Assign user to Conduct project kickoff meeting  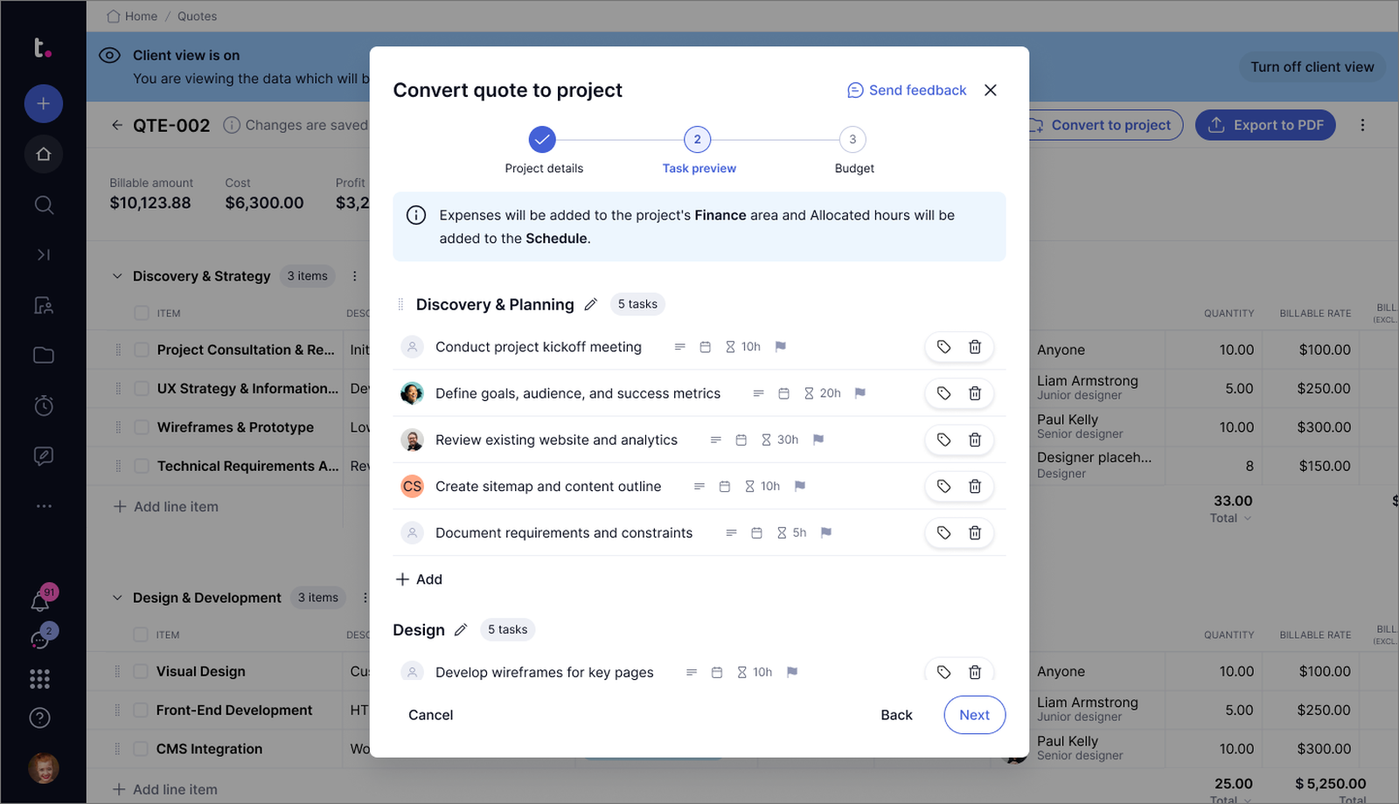pos(412,347)
